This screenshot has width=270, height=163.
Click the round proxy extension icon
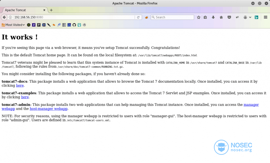245,17
